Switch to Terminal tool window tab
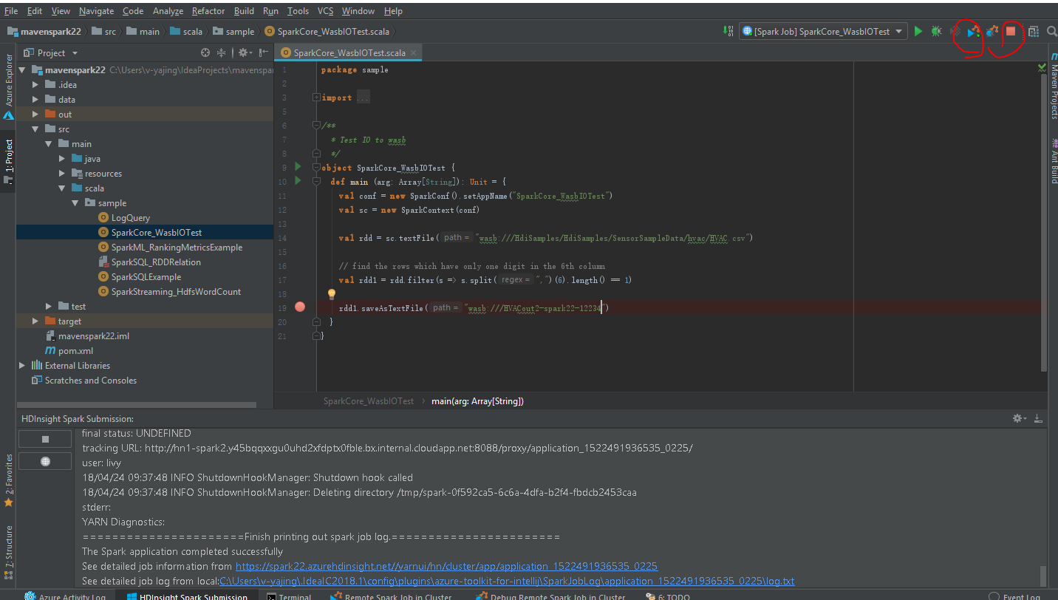The image size is (1058, 600). click(288, 596)
